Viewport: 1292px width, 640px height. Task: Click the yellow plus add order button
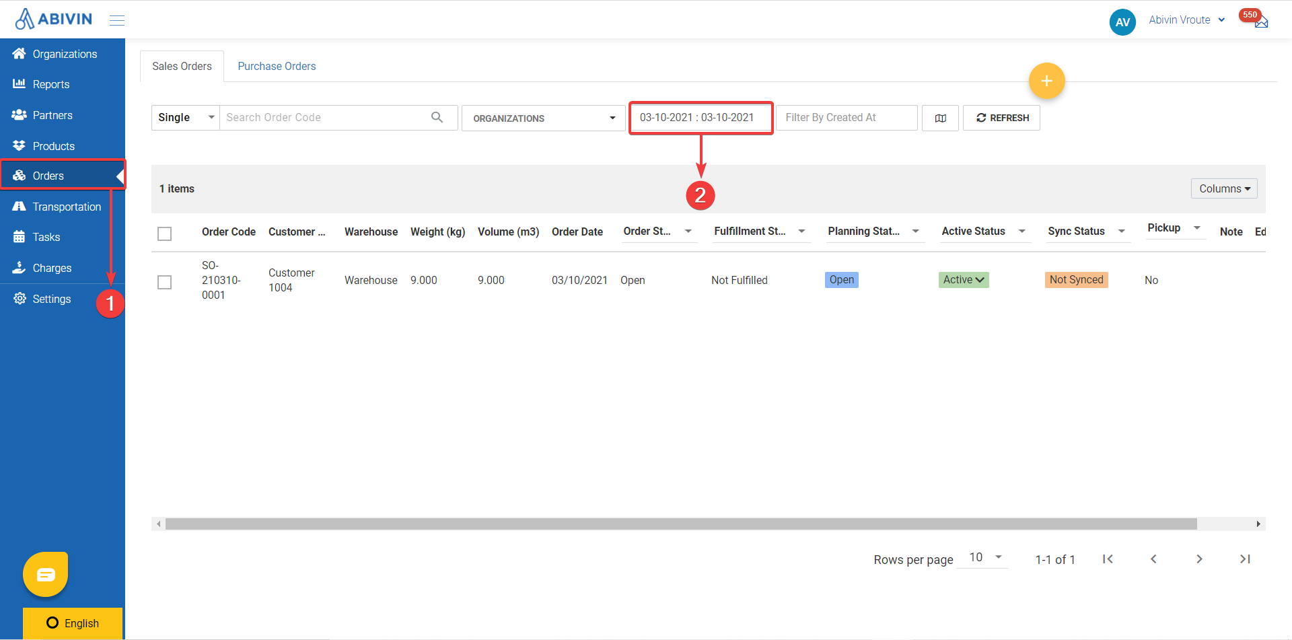[x=1046, y=81]
